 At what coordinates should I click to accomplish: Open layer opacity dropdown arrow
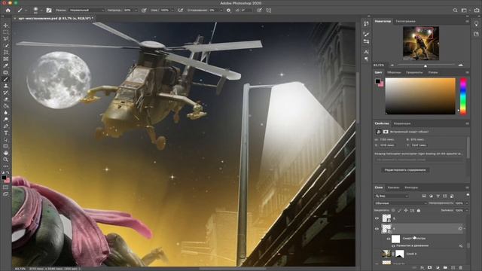coord(467,203)
